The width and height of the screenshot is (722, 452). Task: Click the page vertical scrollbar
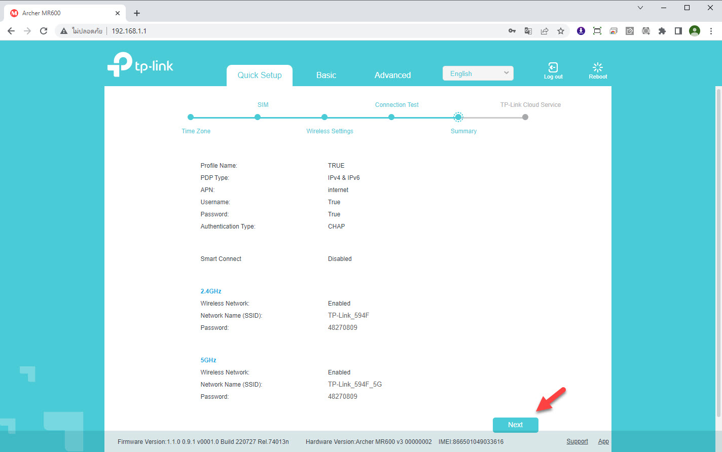point(718,253)
